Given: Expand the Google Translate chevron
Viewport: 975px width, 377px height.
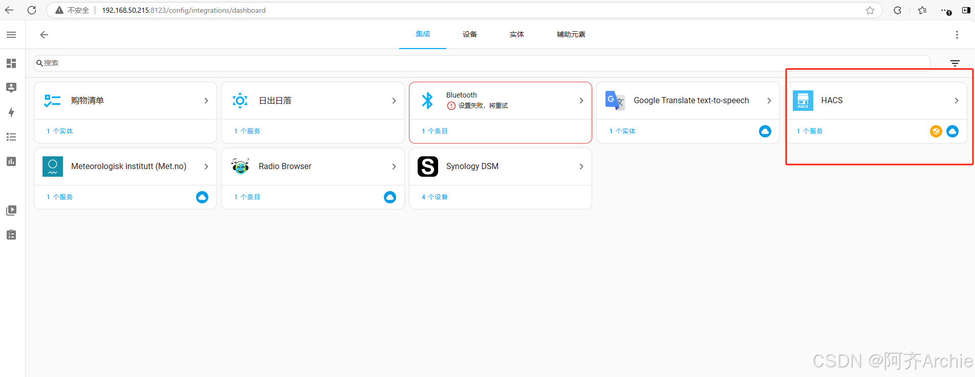Looking at the screenshot, I should point(769,101).
